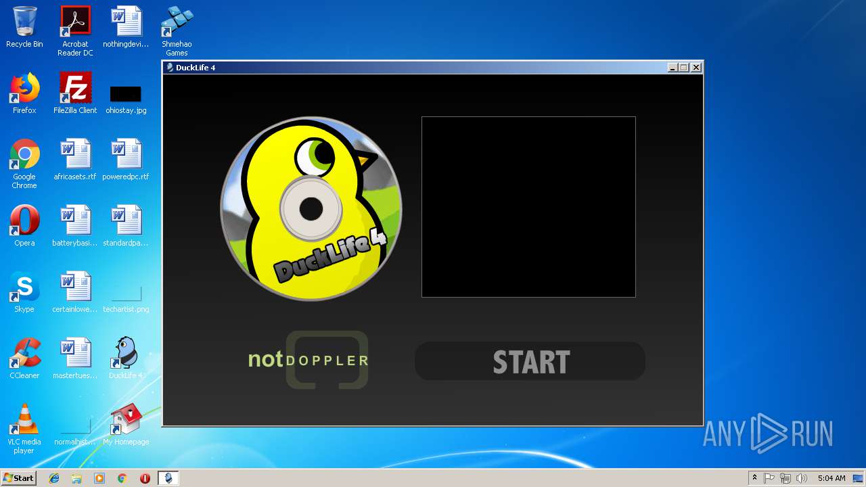Select the batterybasi... document icon
This screenshot has width=866, height=487.
pos(75,226)
